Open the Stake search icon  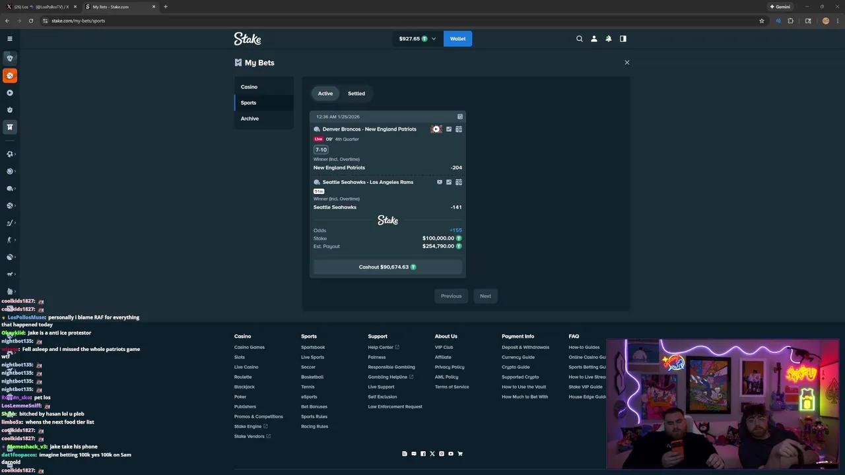[x=580, y=39]
